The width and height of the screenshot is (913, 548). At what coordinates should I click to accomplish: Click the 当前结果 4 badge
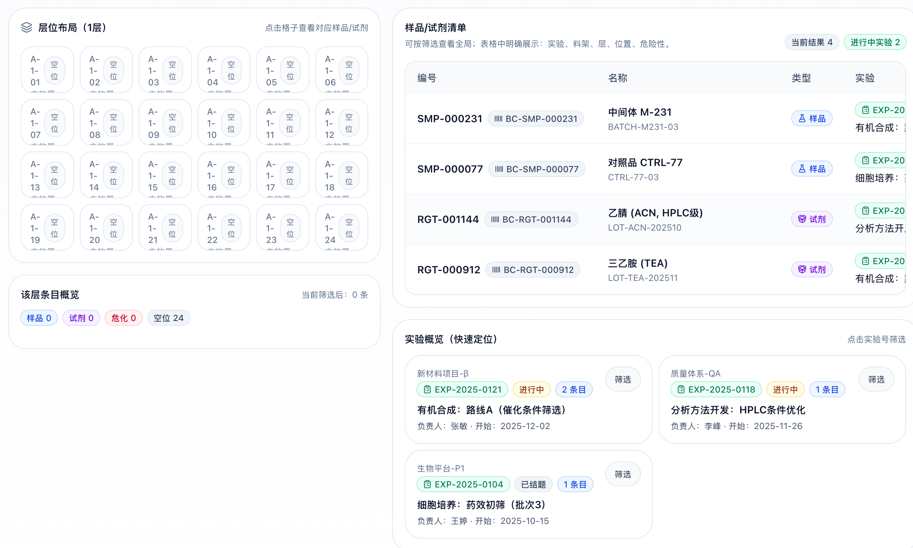(x=812, y=42)
